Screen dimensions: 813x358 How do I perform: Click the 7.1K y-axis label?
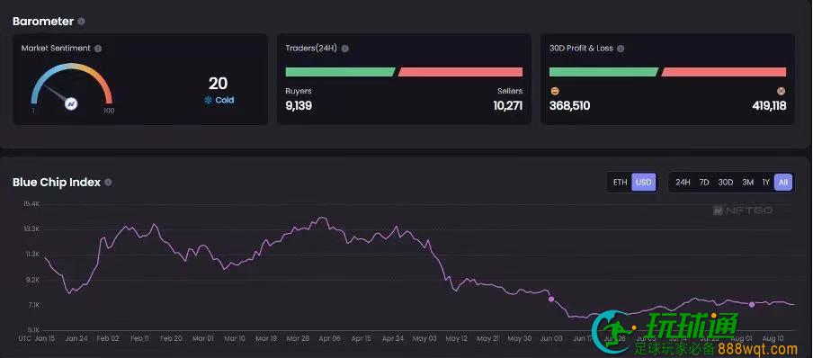click(33, 305)
